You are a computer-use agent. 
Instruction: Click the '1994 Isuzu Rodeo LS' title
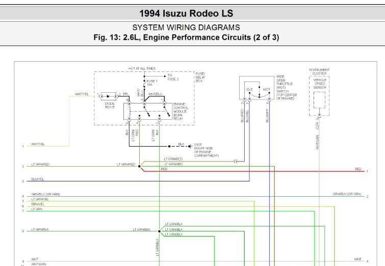tap(186, 13)
